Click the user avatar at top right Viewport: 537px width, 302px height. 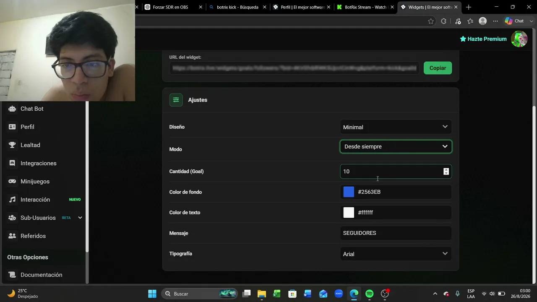(519, 39)
